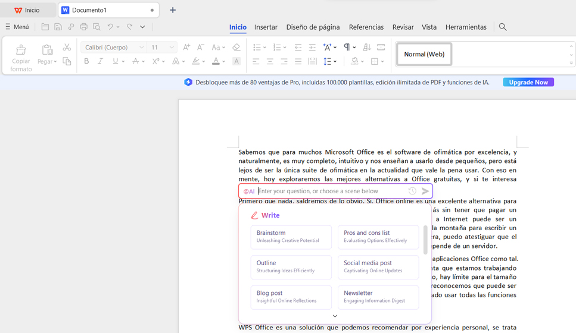
Task: Redo the last action
Action: 130,27
